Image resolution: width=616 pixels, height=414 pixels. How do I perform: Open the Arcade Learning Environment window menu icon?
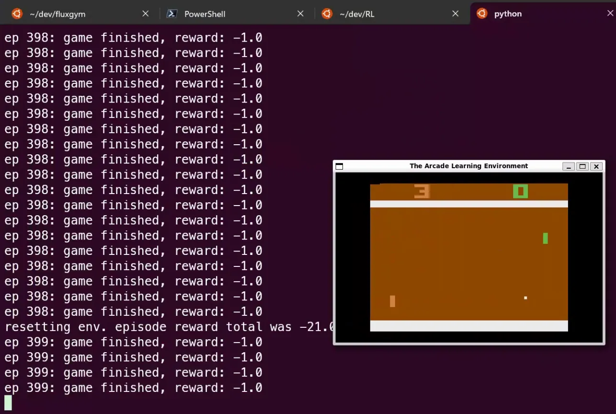click(340, 166)
